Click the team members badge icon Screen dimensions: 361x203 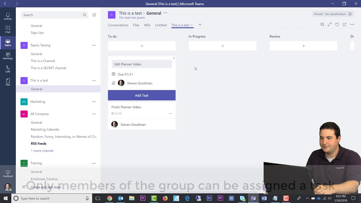(350, 14)
